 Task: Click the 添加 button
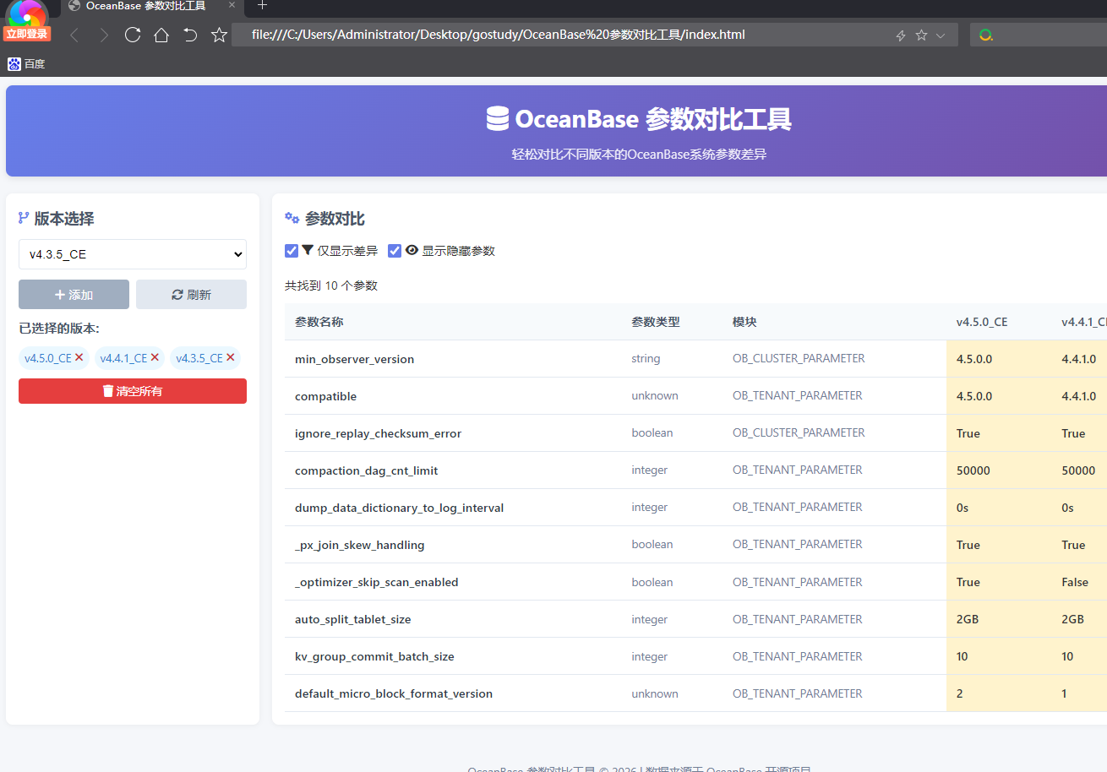[x=74, y=295]
